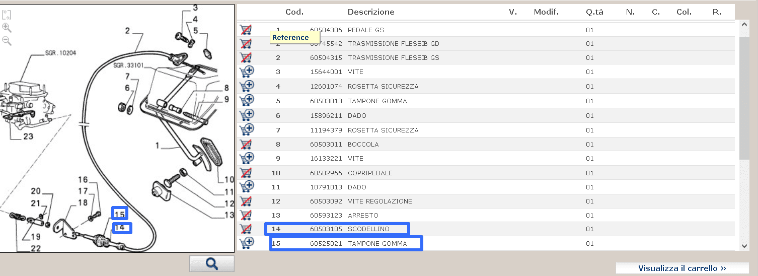Click the N. column header
Image resolution: width=758 pixels, height=276 pixels.
click(630, 12)
